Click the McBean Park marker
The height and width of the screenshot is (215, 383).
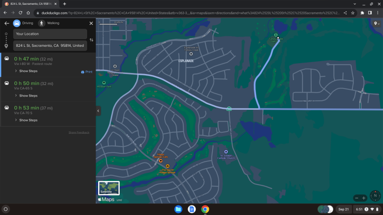coord(104,83)
